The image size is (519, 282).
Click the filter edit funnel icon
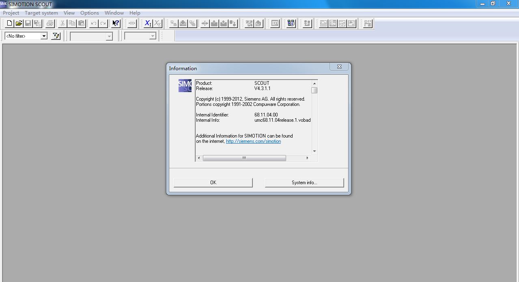pos(56,36)
